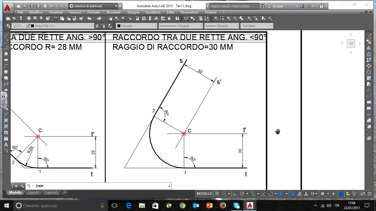Click the Pan hand tool in Standard toolbar
Viewport: 376px width, 211px height.
(x=110, y=18)
